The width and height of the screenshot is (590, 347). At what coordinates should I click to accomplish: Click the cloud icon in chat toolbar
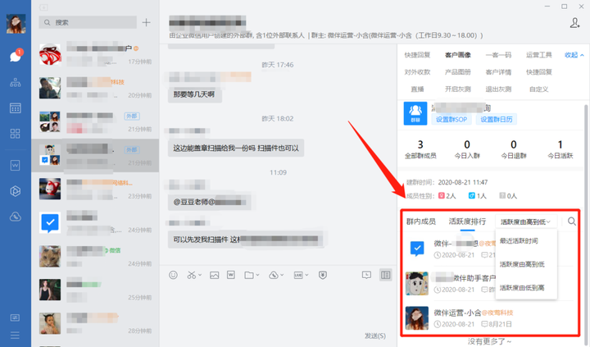coord(274,275)
